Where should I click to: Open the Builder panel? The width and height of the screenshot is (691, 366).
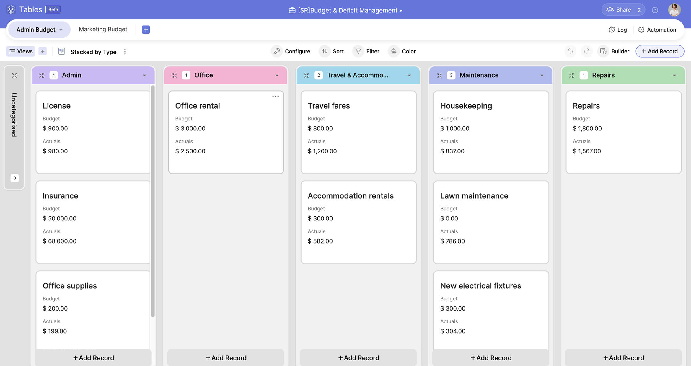(x=615, y=51)
